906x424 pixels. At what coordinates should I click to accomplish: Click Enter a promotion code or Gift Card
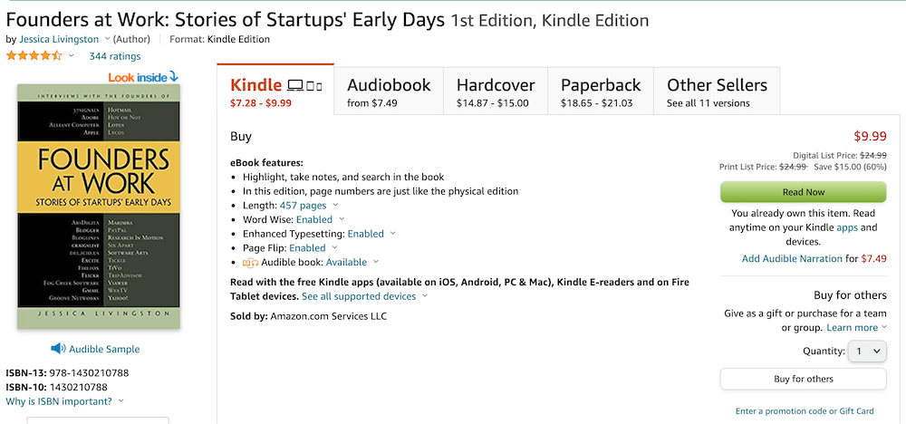[804, 411]
